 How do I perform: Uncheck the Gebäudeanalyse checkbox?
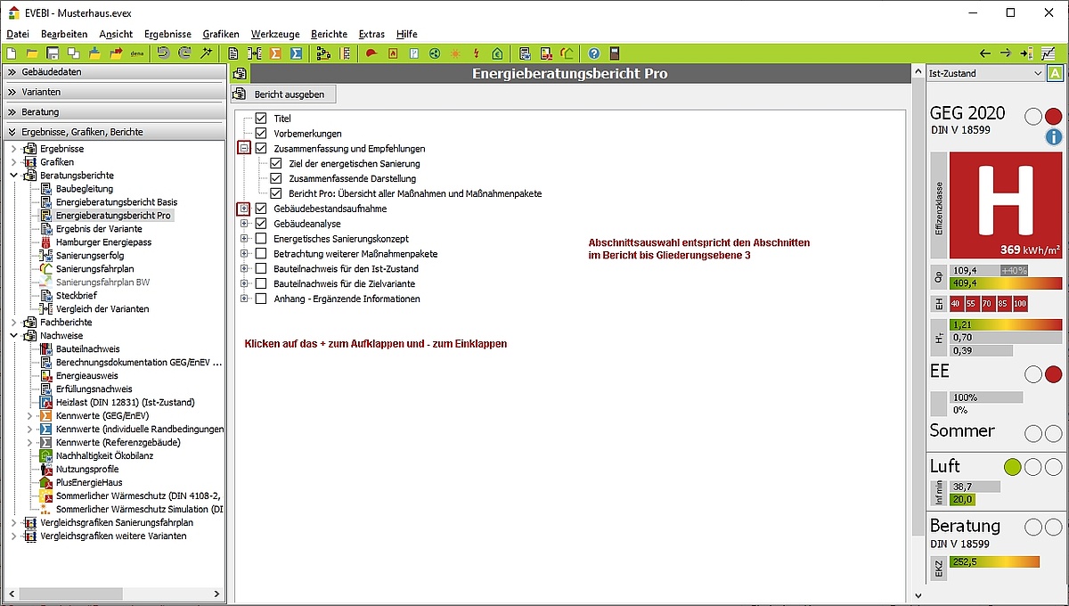(x=261, y=223)
